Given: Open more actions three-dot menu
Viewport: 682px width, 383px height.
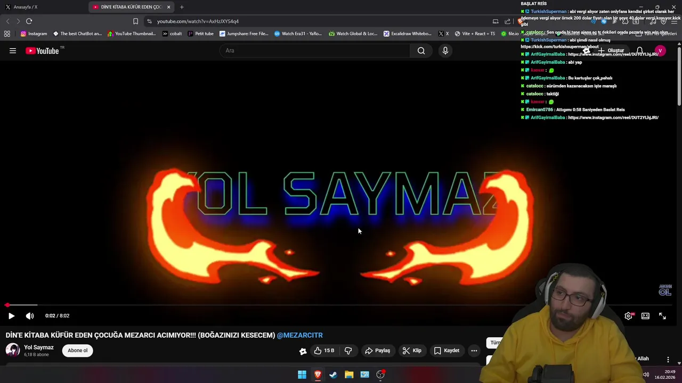Looking at the screenshot, I should pyautogui.click(x=474, y=351).
